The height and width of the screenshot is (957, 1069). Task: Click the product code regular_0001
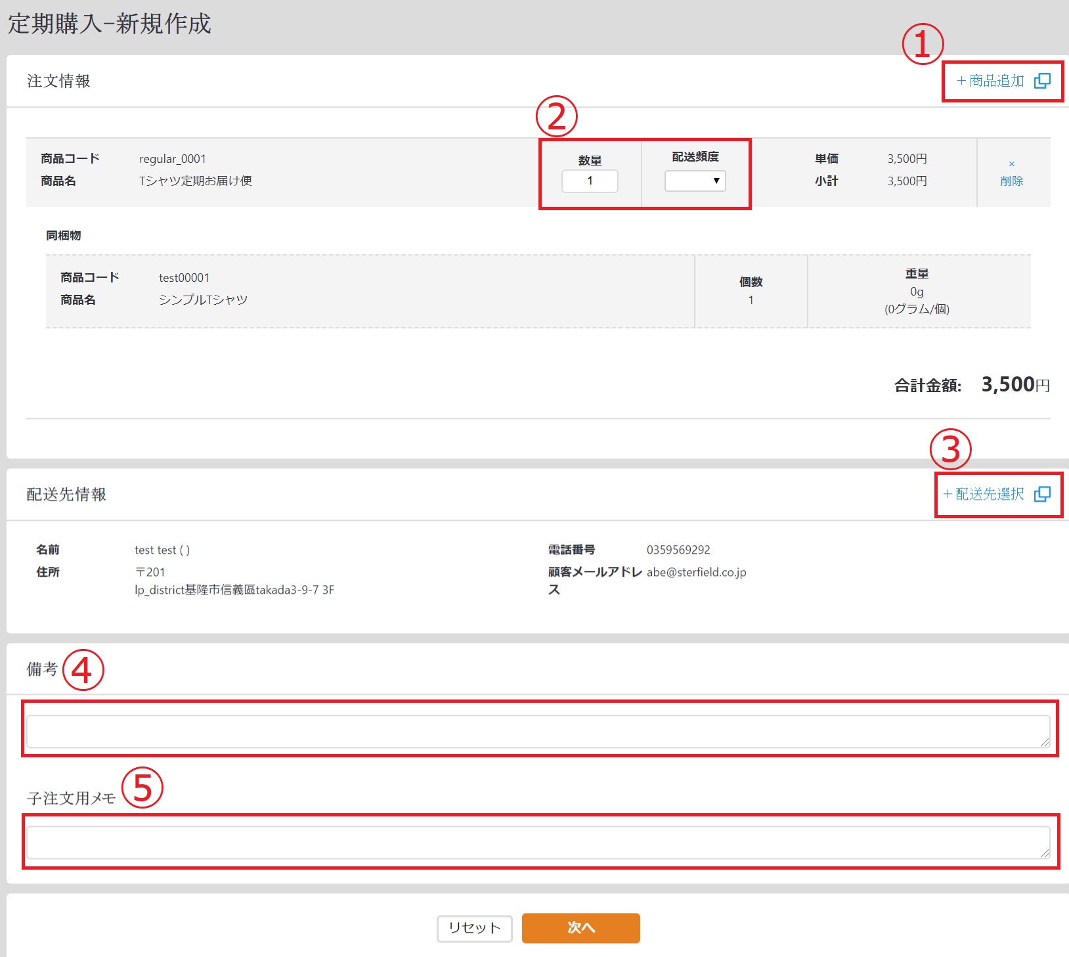point(172,159)
